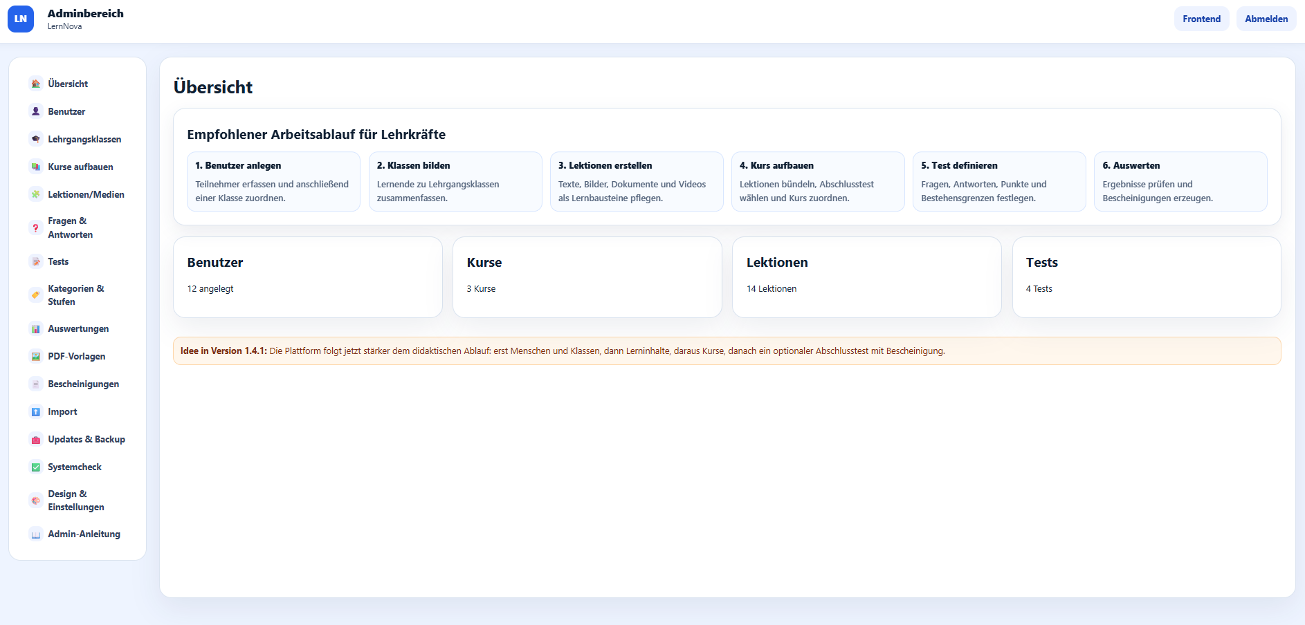The image size is (1305, 625).
Task: Click the '14 Lektionen' count text
Action: coord(772,289)
